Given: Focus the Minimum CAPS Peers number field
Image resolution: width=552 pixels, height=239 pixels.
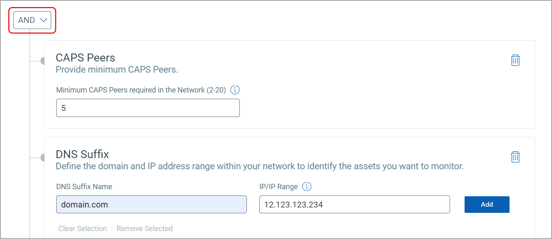Looking at the screenshot, I should [148, 108].
